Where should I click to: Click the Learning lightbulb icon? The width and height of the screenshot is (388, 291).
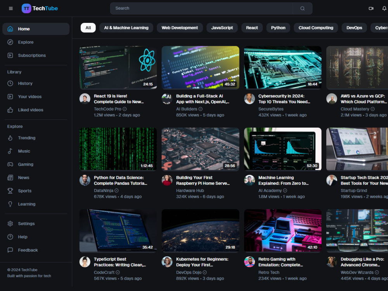10,204
